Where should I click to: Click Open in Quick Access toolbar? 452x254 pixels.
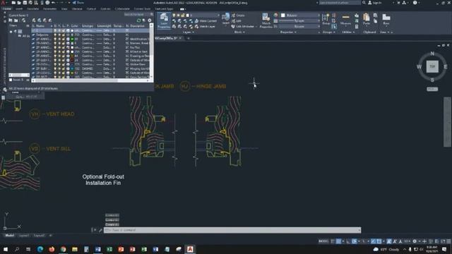pyautogui.click(x=19, y=3)
